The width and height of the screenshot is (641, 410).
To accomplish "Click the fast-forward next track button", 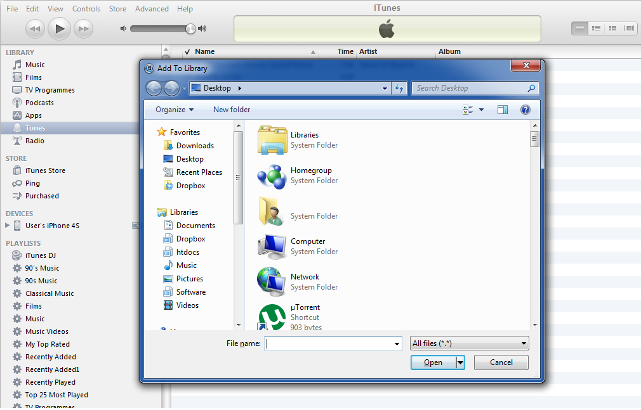I will (83, 29).
